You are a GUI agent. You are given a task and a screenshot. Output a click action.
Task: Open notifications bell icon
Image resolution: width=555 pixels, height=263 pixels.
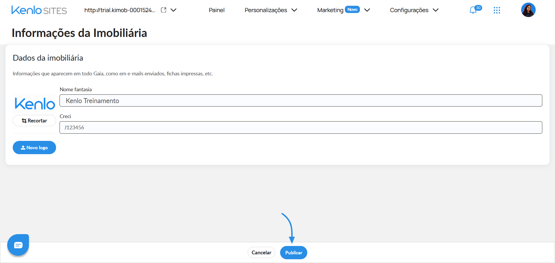click(473, 10)
